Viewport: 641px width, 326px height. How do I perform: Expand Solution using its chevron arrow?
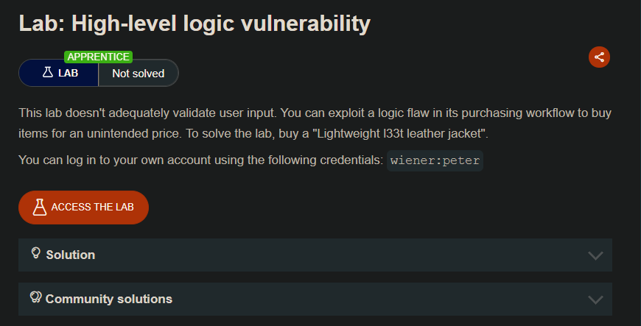tap(596, 255)
